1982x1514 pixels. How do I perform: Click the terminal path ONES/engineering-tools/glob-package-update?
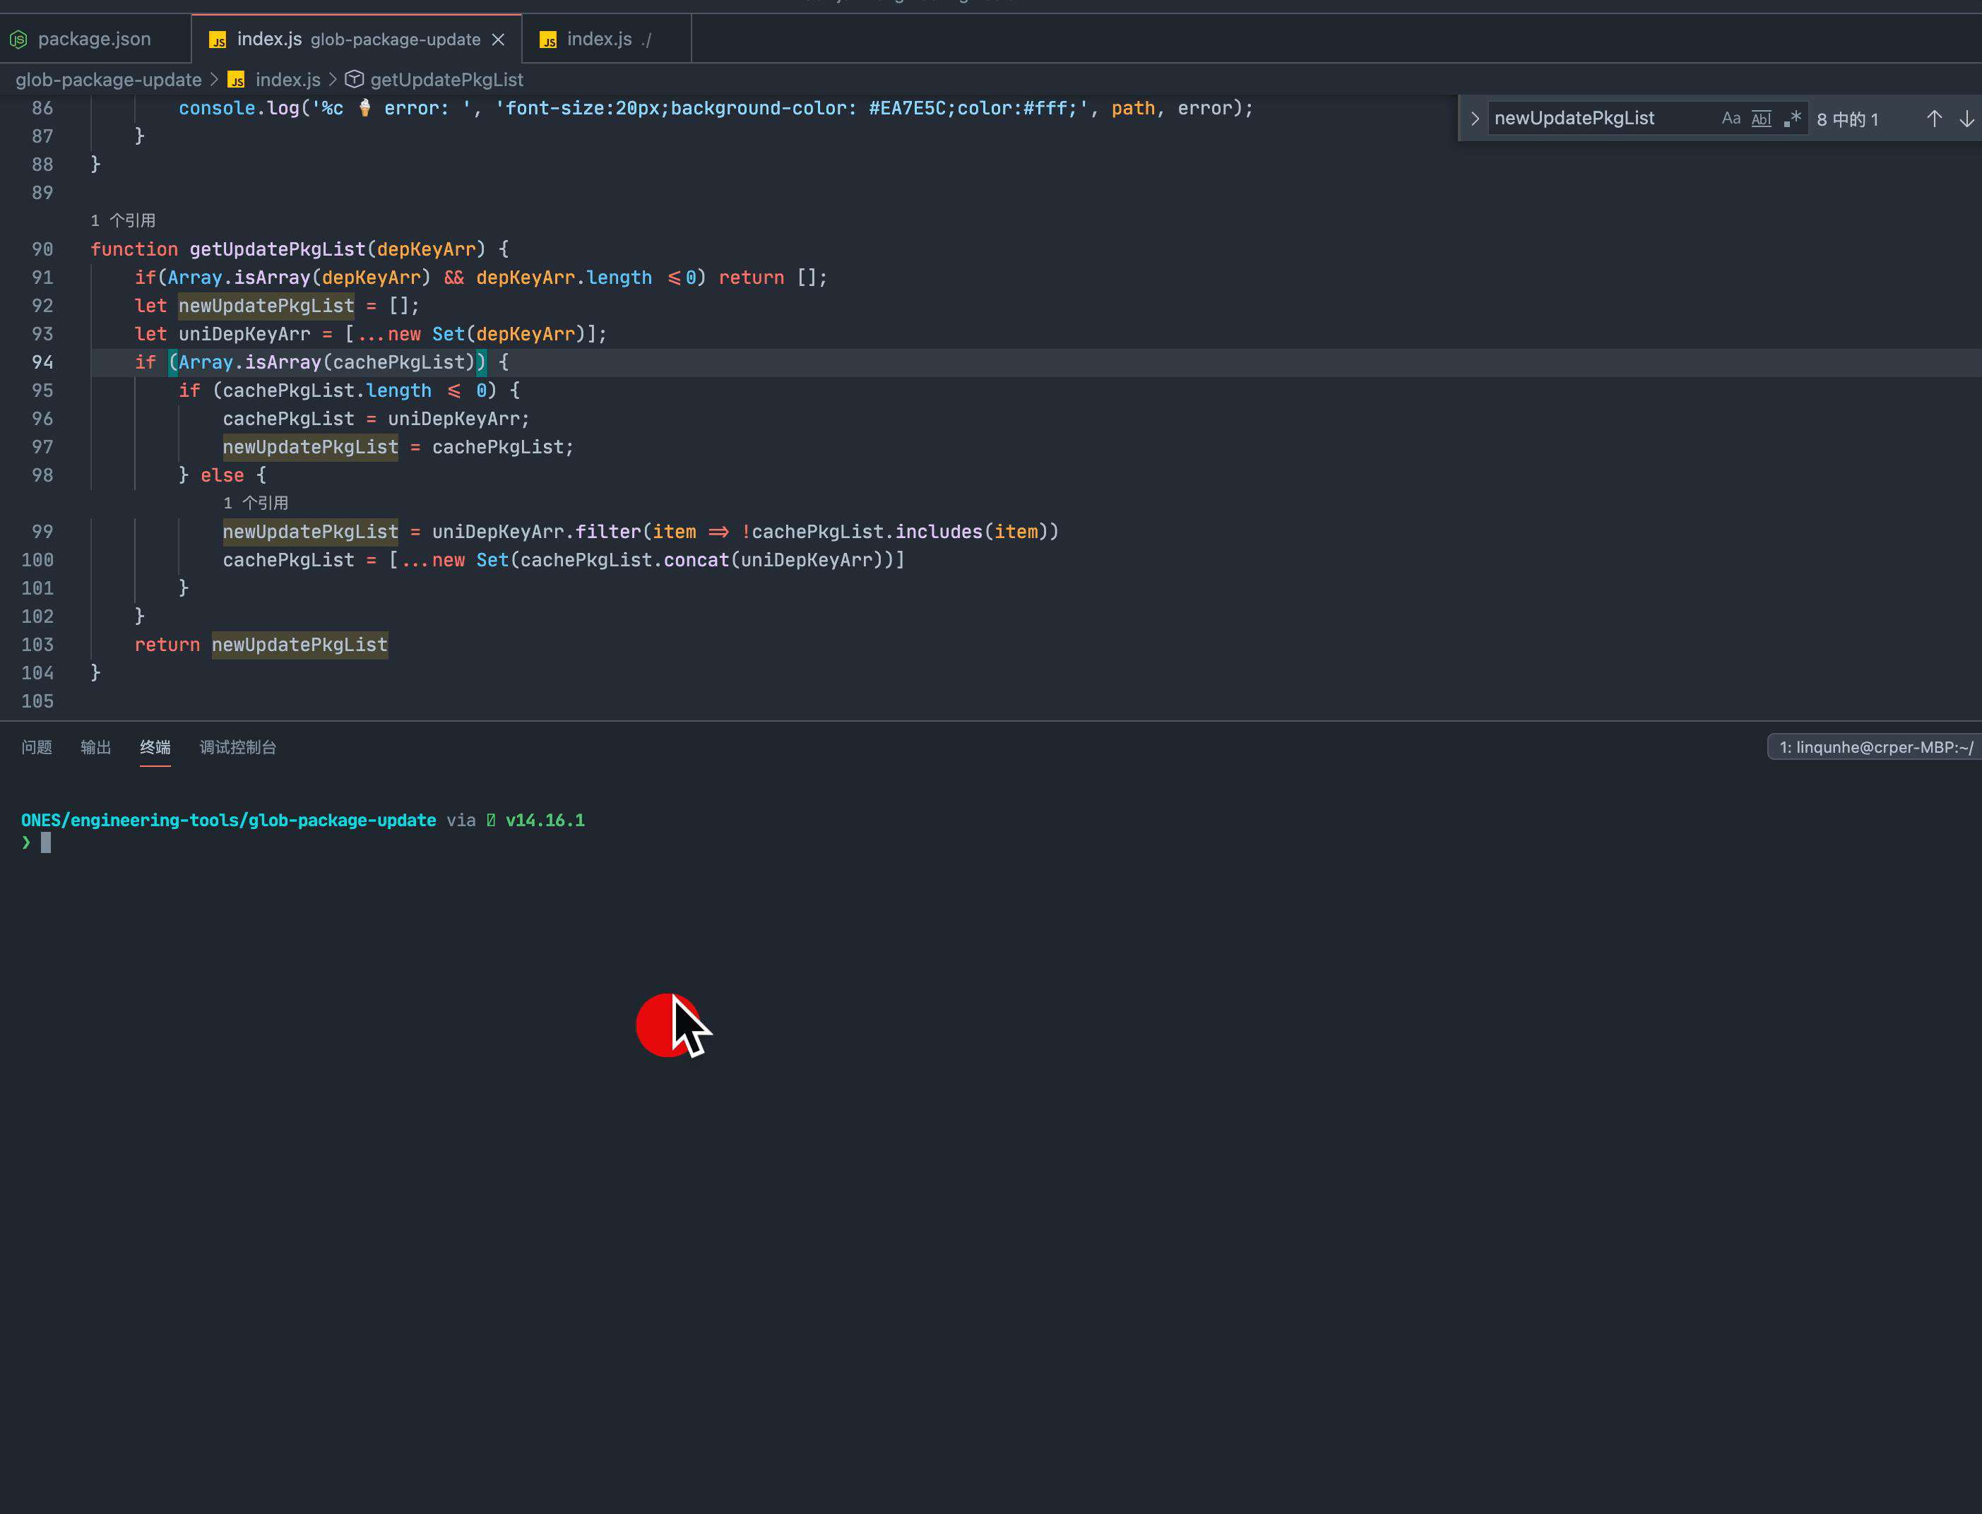coord(228,820)
